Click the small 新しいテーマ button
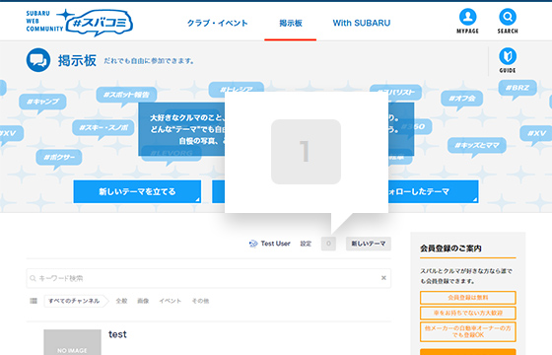Screen dimensions: 552x355 (369, 244)
